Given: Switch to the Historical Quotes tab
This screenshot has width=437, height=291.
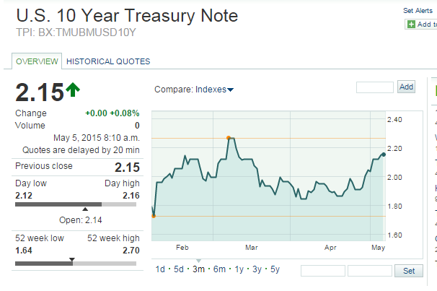Looking at the screenshot, I should (108, 61).
